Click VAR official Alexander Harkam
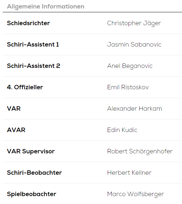 (134, 109)
